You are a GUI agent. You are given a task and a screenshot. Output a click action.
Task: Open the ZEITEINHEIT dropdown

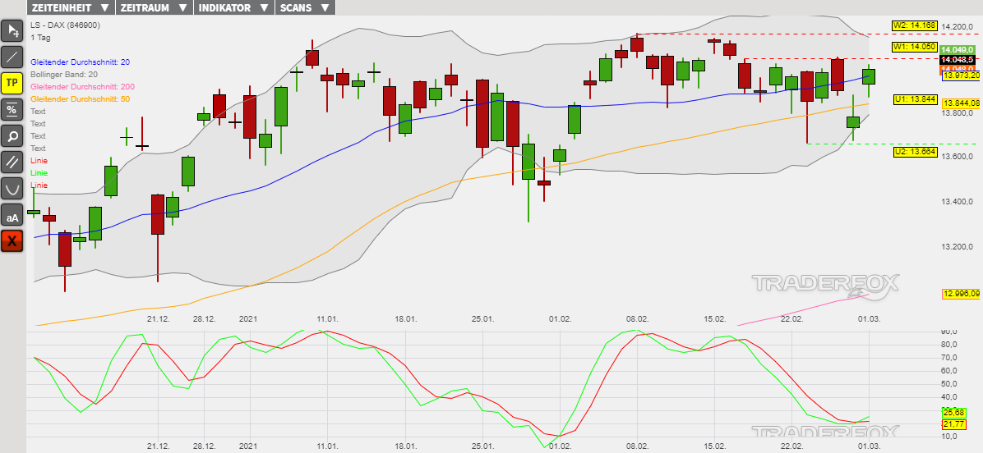[70, 7]
